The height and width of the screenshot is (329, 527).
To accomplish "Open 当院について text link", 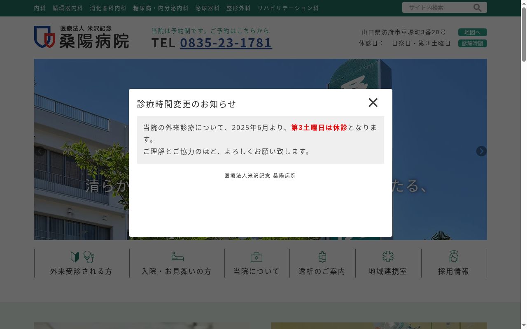I will (257, 271).
